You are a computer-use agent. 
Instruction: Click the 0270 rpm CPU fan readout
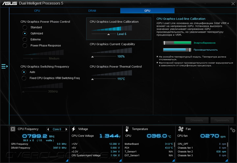213,136
